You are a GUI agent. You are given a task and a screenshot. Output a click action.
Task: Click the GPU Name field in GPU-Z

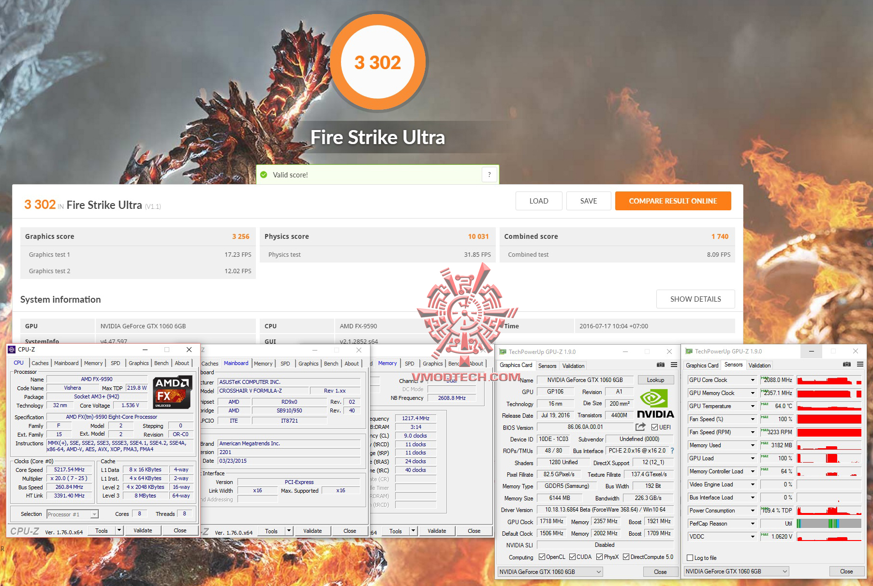click(585, 380)
